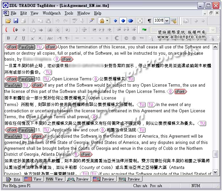The width and height of the screenshot is (222, 191).
Task: Insert the not sign symbol
Action: point(100,38)
